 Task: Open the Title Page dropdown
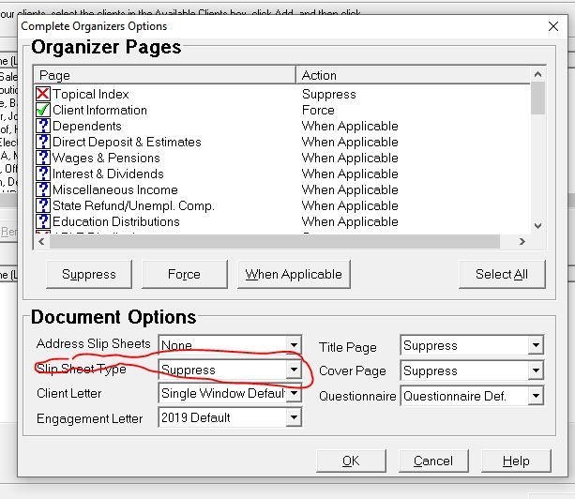[x=535, y=346]
